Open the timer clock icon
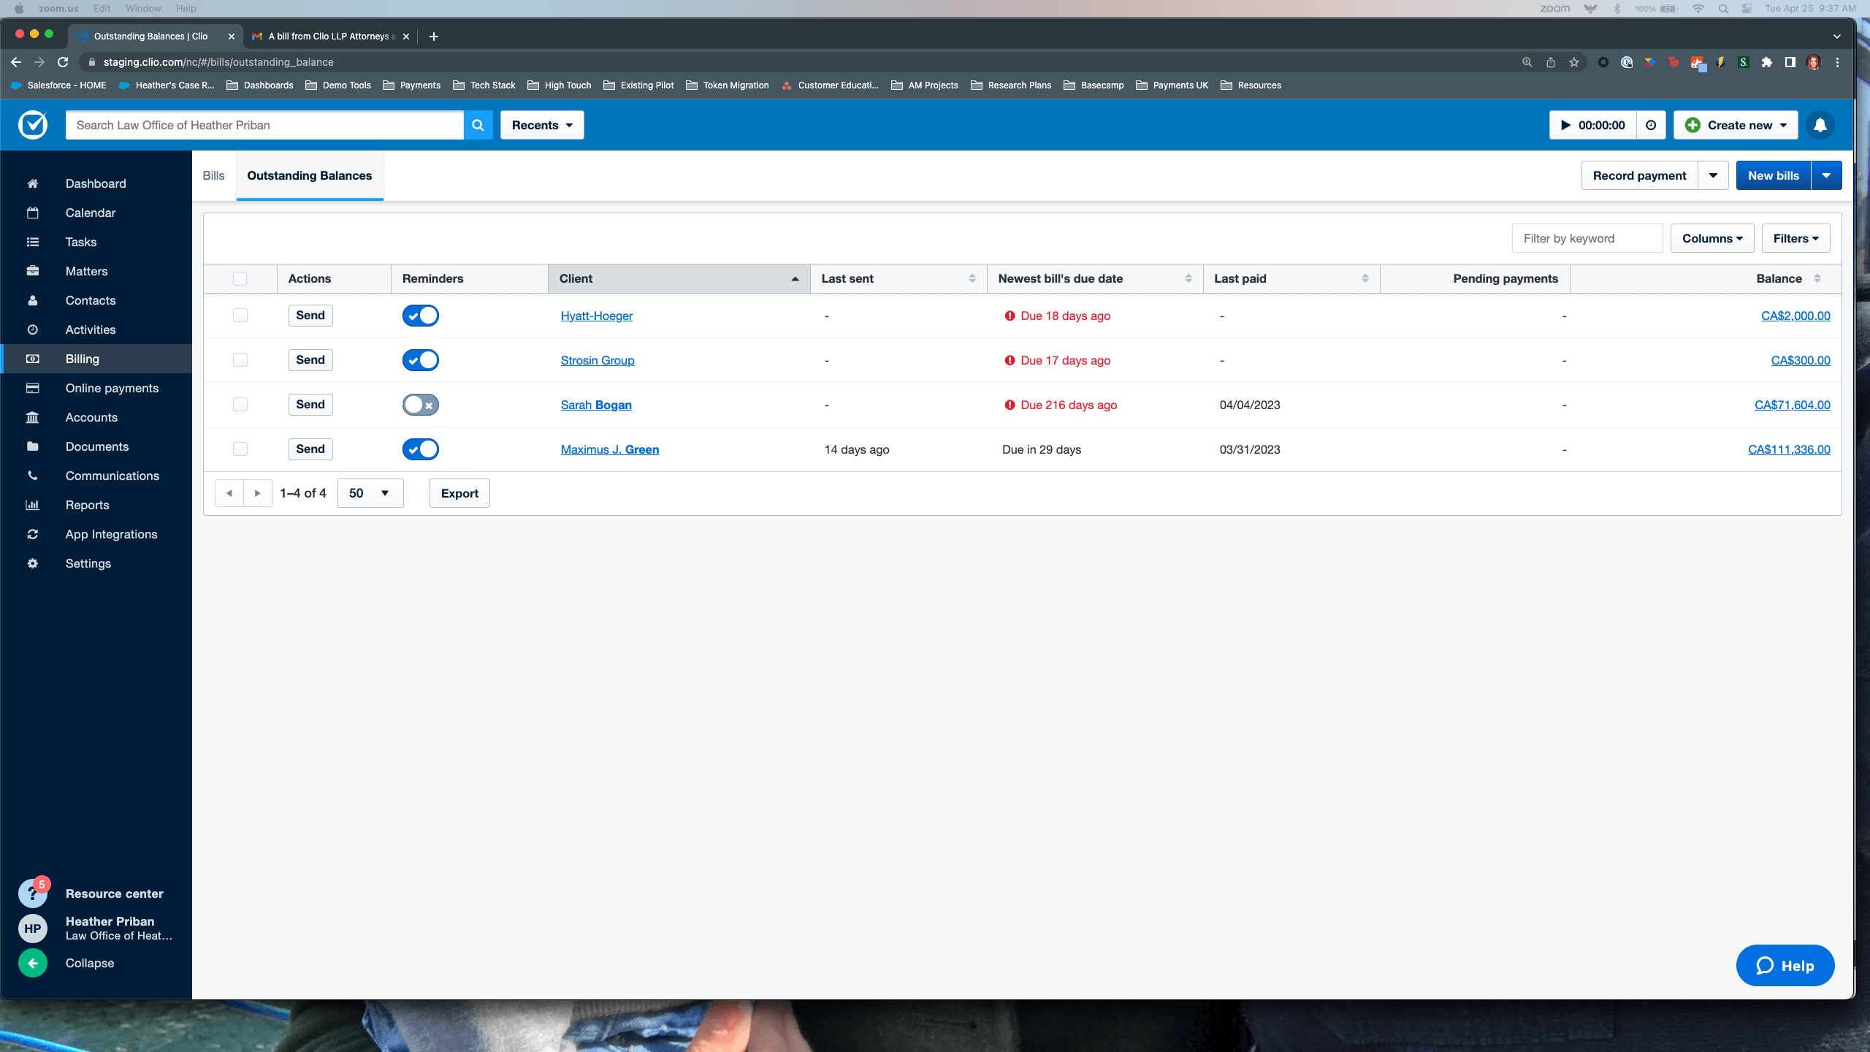 point(1651,125)
